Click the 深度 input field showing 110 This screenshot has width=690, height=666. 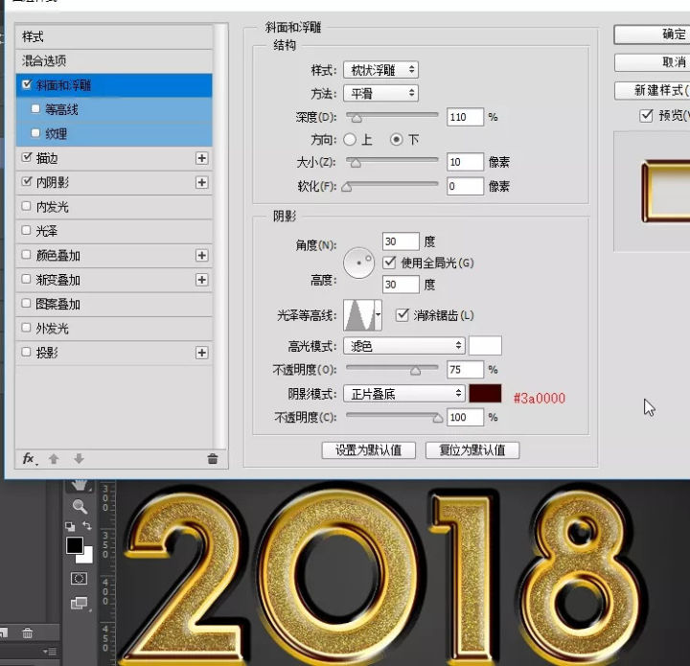point(465,117)
